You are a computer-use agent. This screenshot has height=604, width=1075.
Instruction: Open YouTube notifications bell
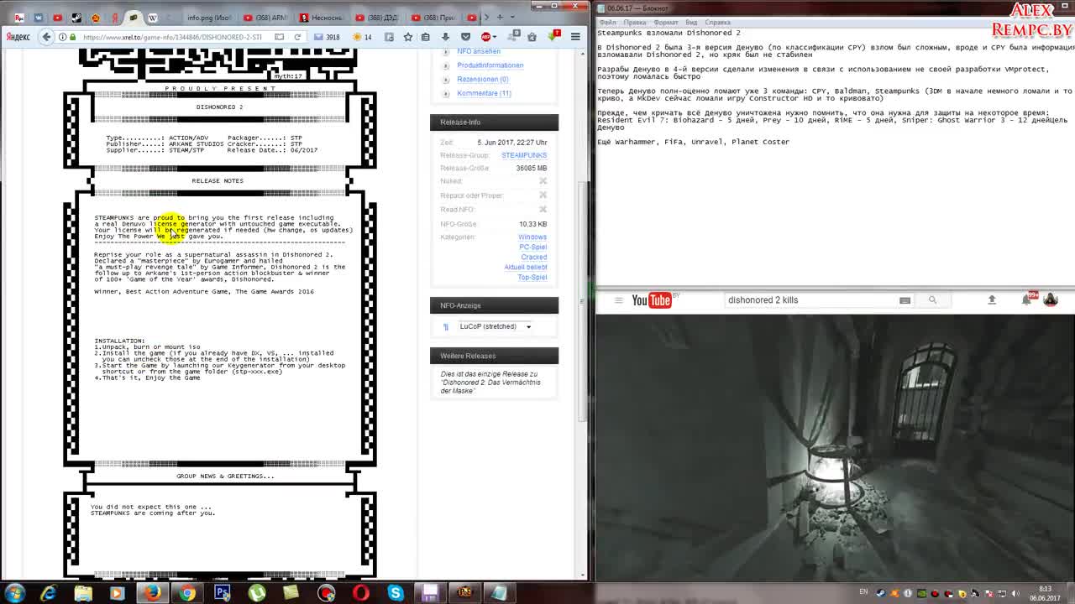[1026, 299]
